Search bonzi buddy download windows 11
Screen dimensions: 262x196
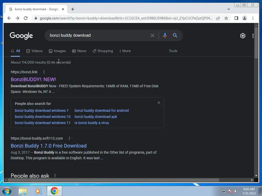43,123
